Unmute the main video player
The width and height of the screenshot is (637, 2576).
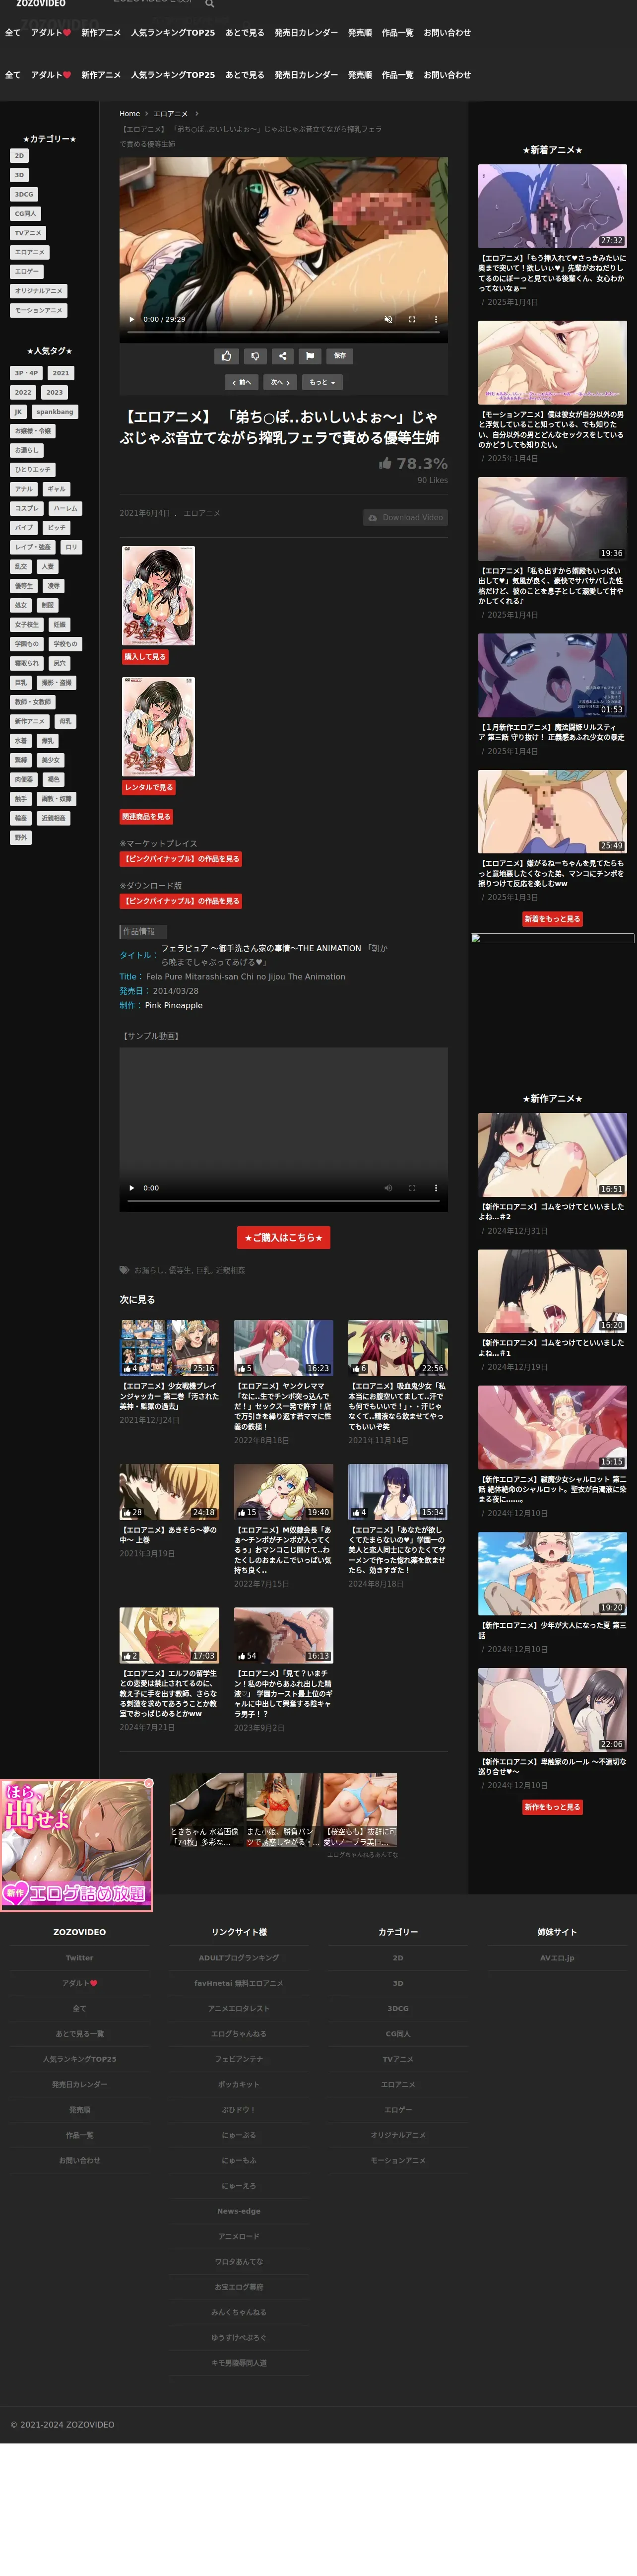click(388, 319)
